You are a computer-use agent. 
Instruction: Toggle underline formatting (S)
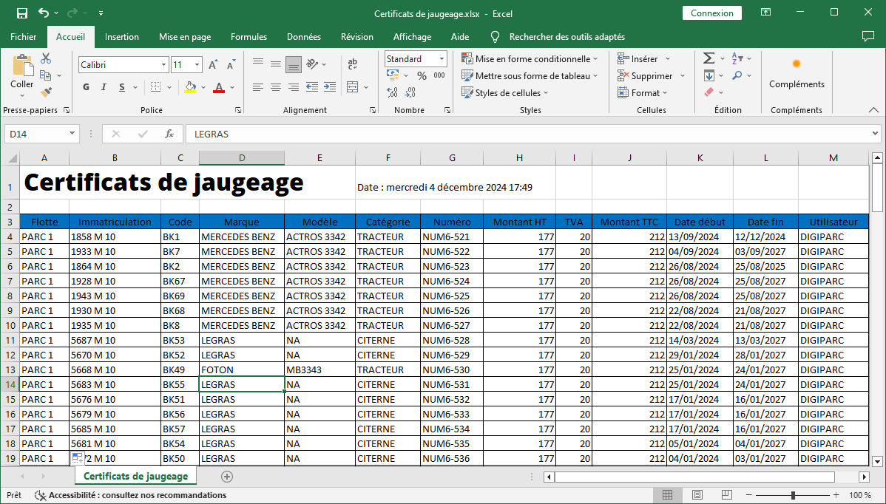pos(121,87)
